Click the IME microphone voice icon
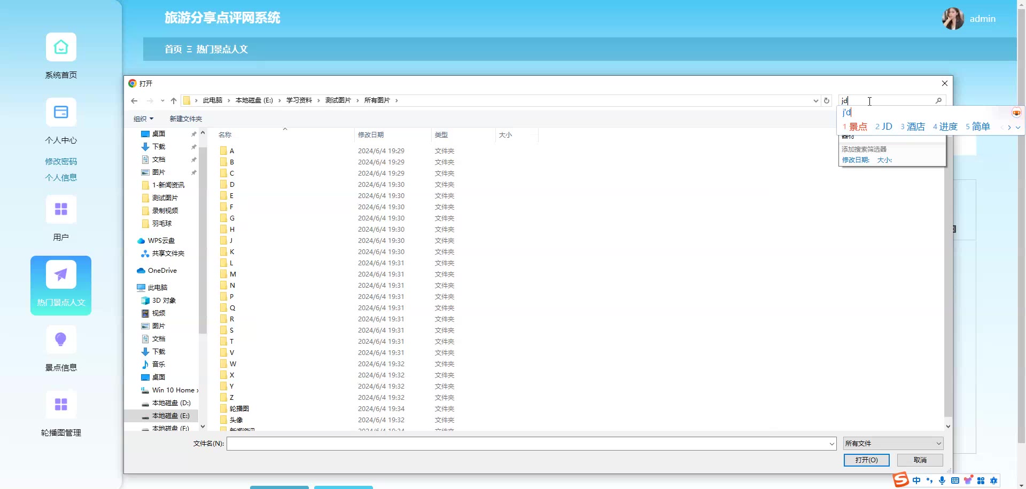Screen dimensions: 1026x489 [942, 480]
